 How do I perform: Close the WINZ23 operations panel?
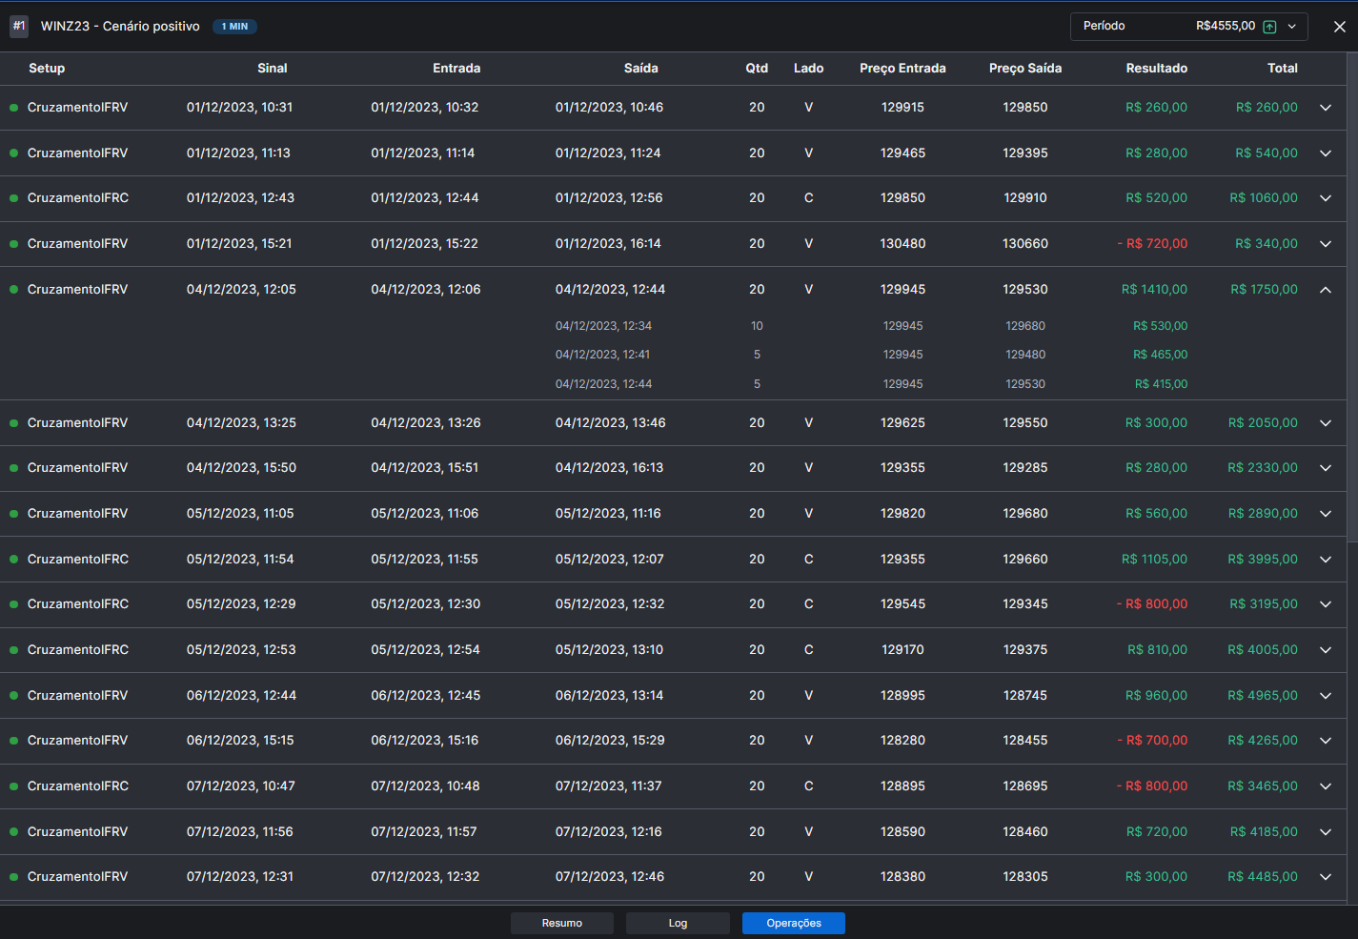coord(1339,27)
